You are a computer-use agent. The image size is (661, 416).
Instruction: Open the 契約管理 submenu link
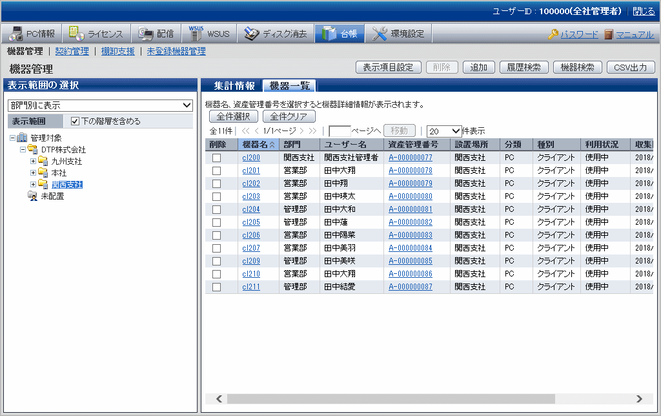tap(72, 51)
